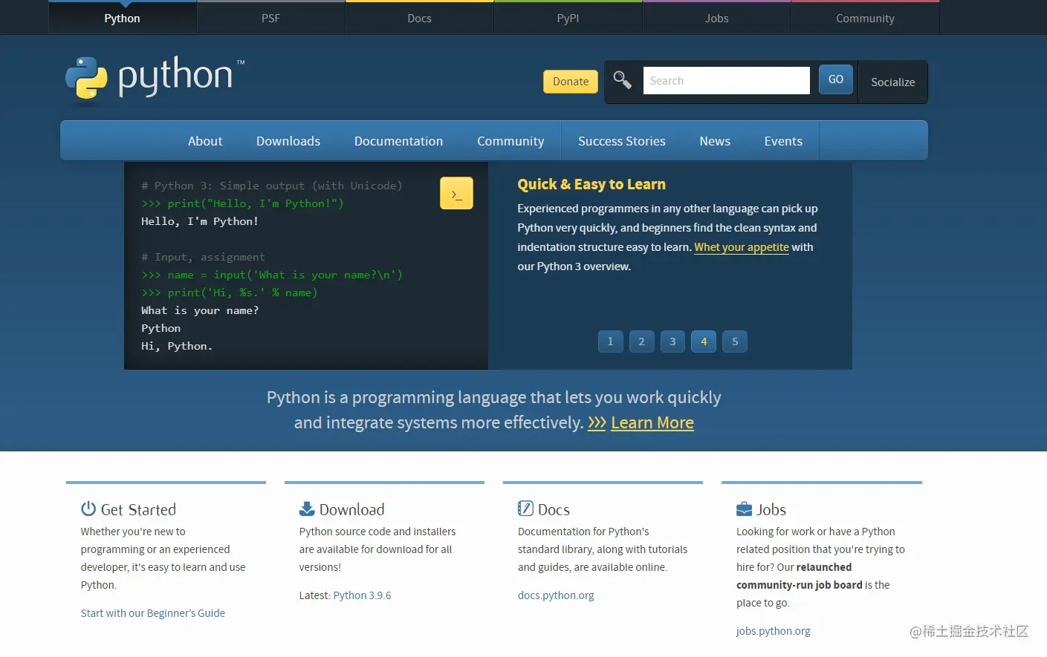The height and width of the screenshot is (657, 1047).
Task: Click the bold 'community-run job board' text
Action: click(x=800, y=585)
